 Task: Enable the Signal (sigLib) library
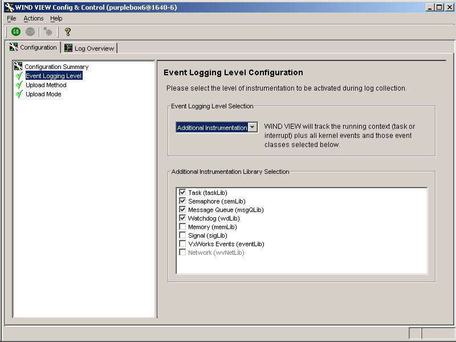pyautogui.click(x=184, y=235)
